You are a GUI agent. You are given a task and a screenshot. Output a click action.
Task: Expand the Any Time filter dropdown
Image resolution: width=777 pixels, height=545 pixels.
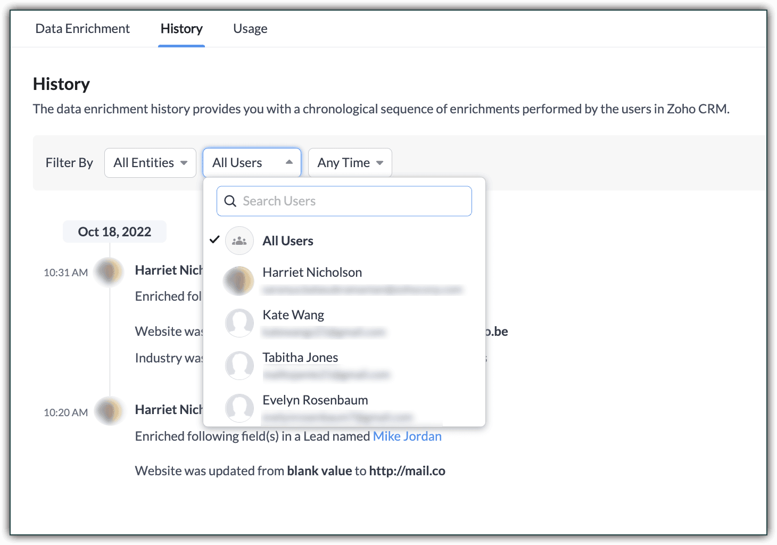350,163
